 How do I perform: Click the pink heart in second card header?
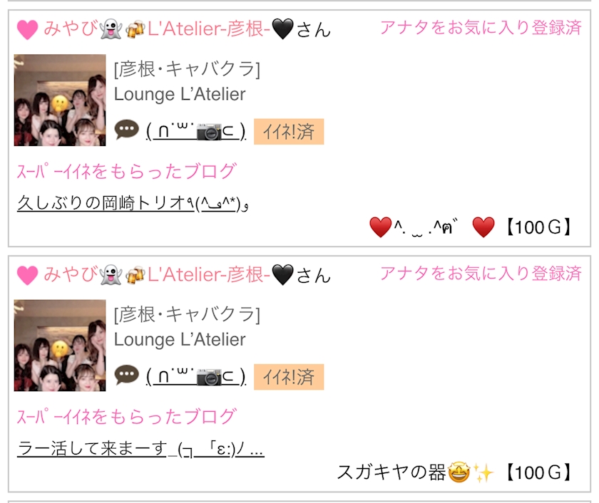pos(28,275)
